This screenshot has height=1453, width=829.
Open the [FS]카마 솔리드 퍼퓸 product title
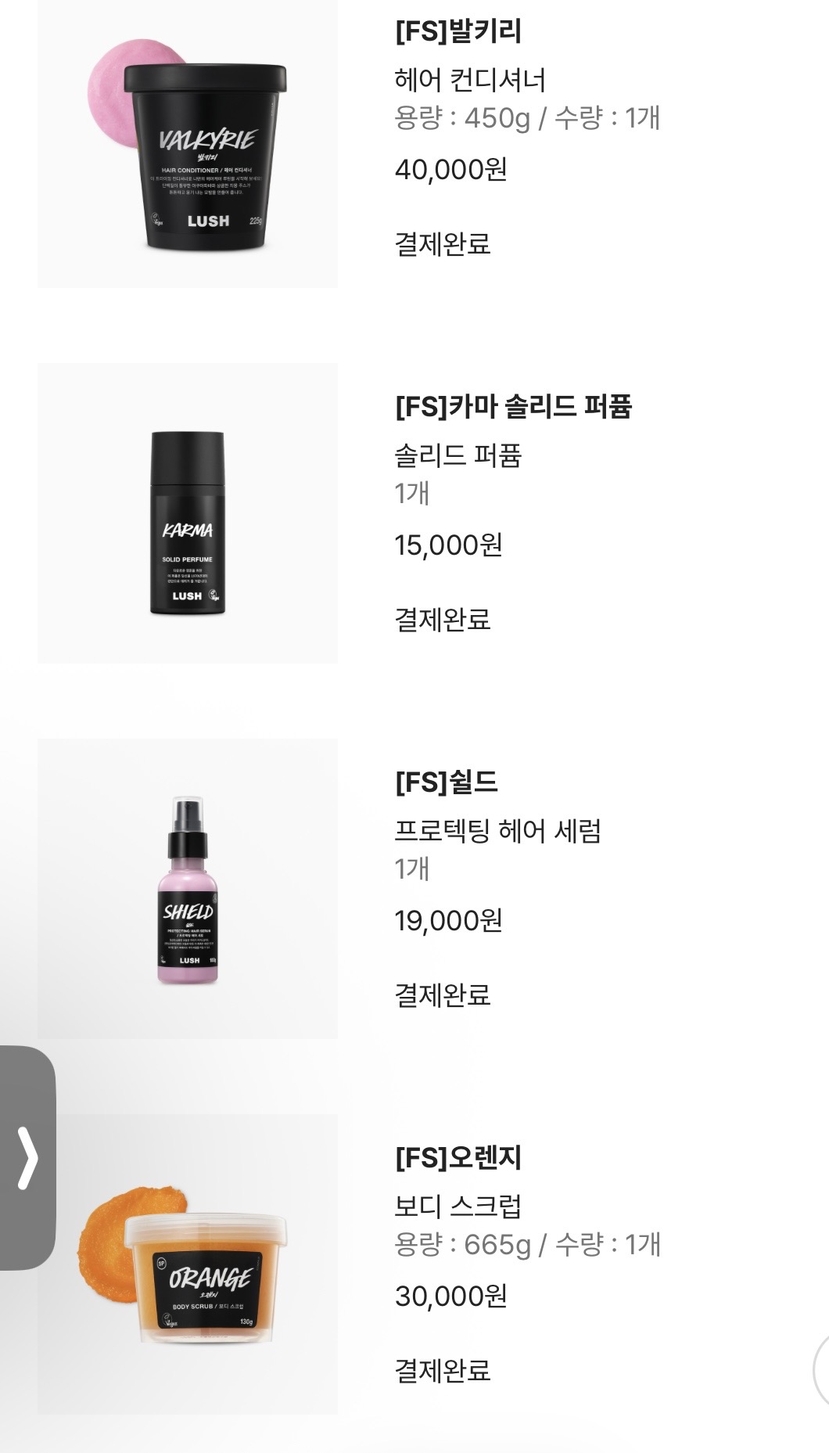[x=513, y=406]
